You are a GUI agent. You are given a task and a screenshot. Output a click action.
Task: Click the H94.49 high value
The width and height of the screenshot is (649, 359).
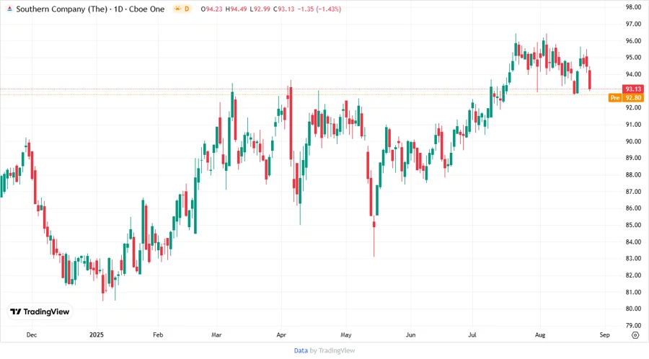236,9
